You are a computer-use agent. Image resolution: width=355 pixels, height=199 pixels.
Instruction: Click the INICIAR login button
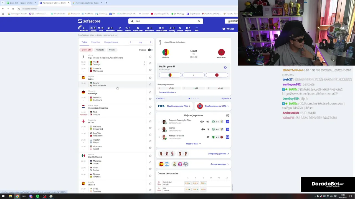[x=233, y=21]
